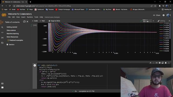173x97 pixels.
Task: Toggle T=495K trace in plot legend
Action: 164,38
